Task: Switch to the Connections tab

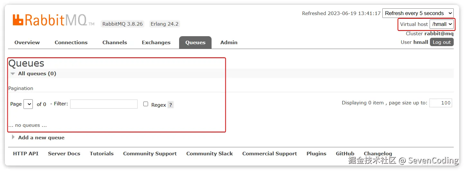Action: tap(71, 42)
